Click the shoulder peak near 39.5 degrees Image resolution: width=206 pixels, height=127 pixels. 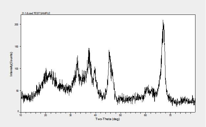[95, 68]
